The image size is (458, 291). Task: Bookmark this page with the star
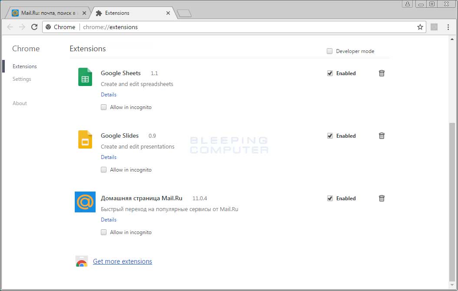tap(420, 26)
